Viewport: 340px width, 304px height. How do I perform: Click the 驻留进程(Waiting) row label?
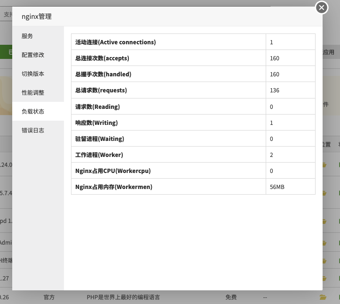[100, 139]
